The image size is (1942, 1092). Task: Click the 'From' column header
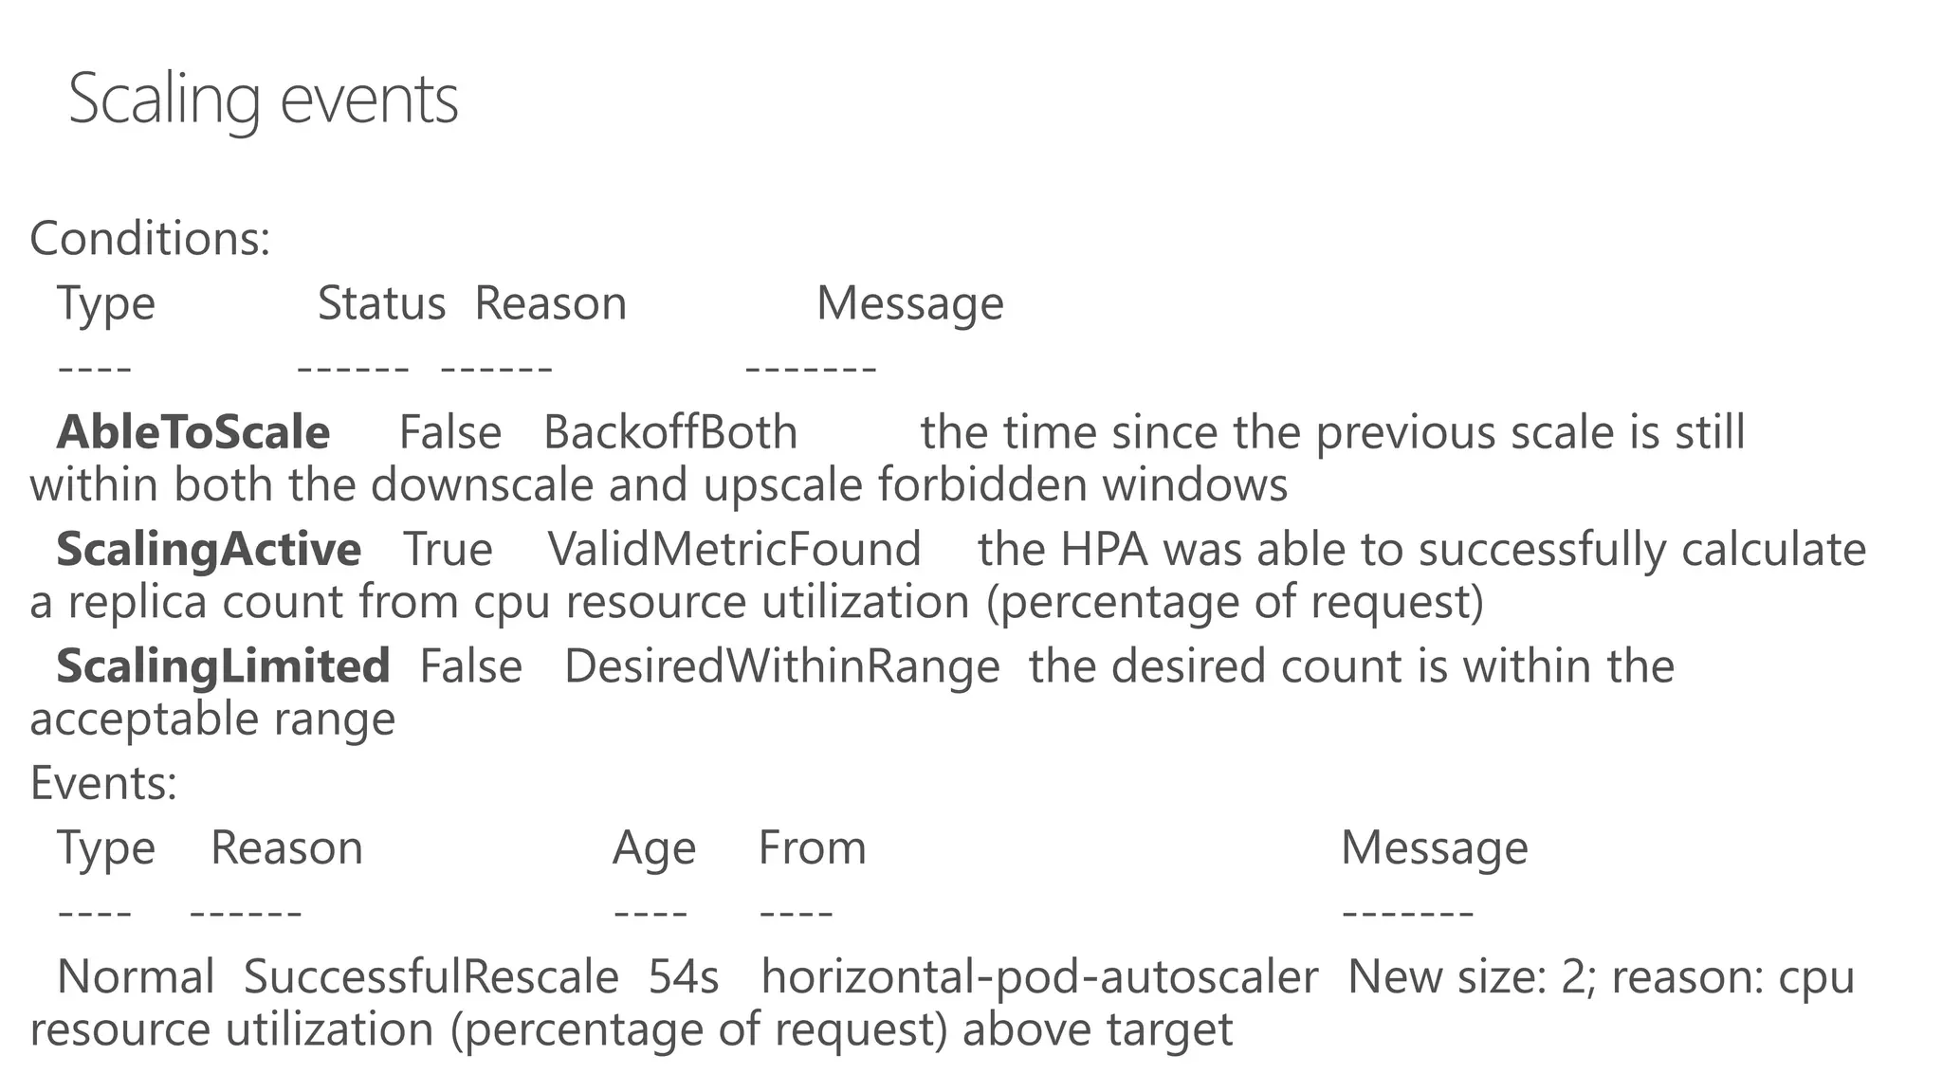812,848
